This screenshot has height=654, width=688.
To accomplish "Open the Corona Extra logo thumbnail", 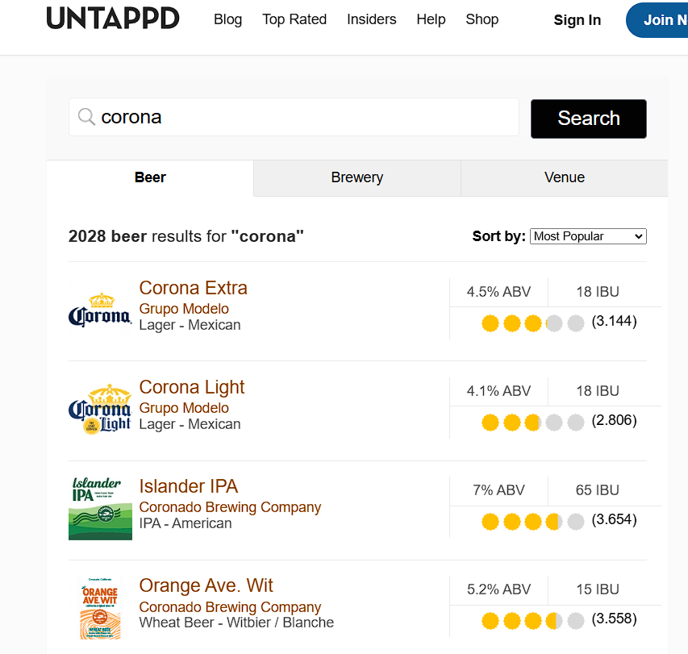I will (100, 310).
